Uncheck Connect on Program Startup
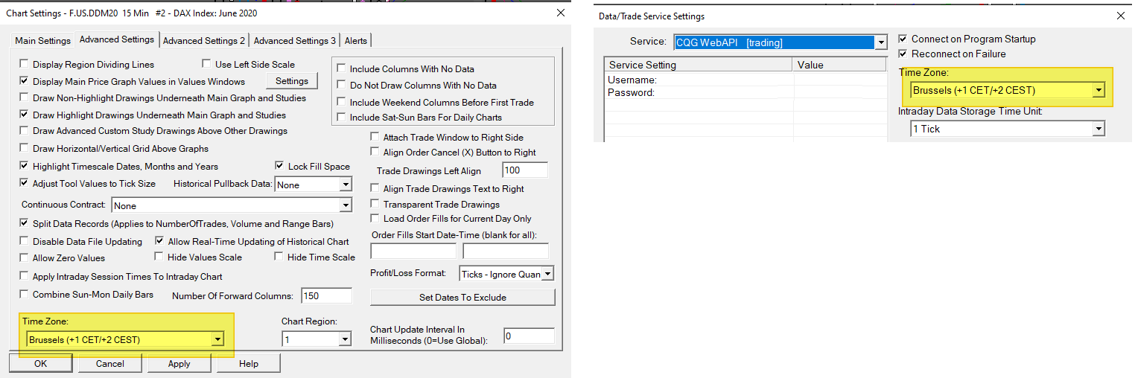This screenshot has width=1135, height=378. (x=903, y=39)
